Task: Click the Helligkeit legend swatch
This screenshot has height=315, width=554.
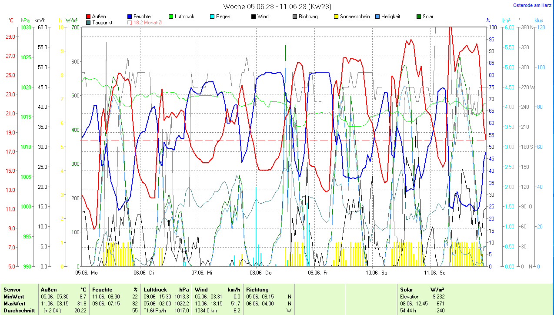Action: coord(377,17)
